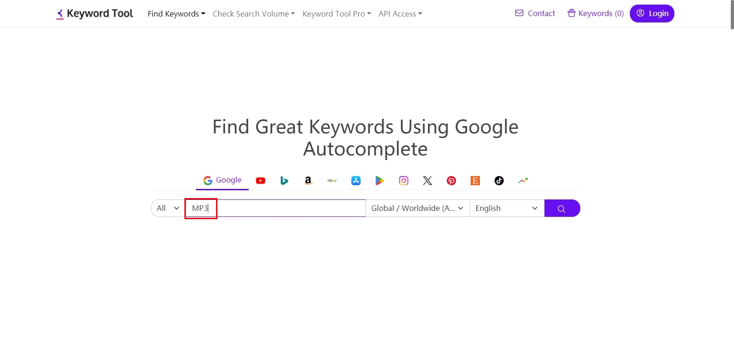Viewport: 734px width, 337px height.
Task: Select the Google Play Store icon
Action: (x=380, y=181)
